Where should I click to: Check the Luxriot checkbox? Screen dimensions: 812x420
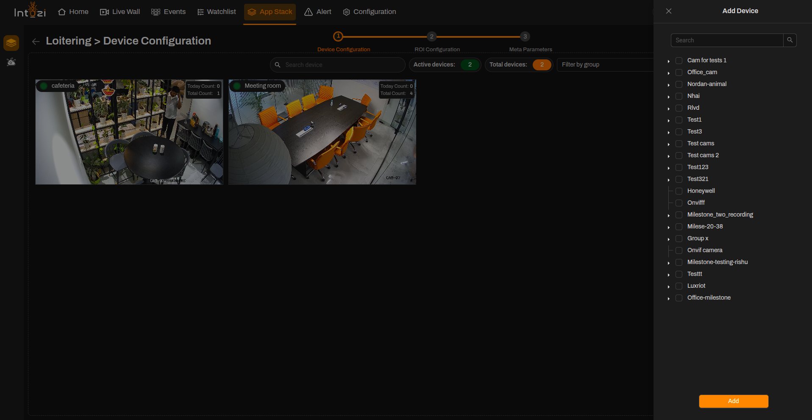(x=679, y=286)
